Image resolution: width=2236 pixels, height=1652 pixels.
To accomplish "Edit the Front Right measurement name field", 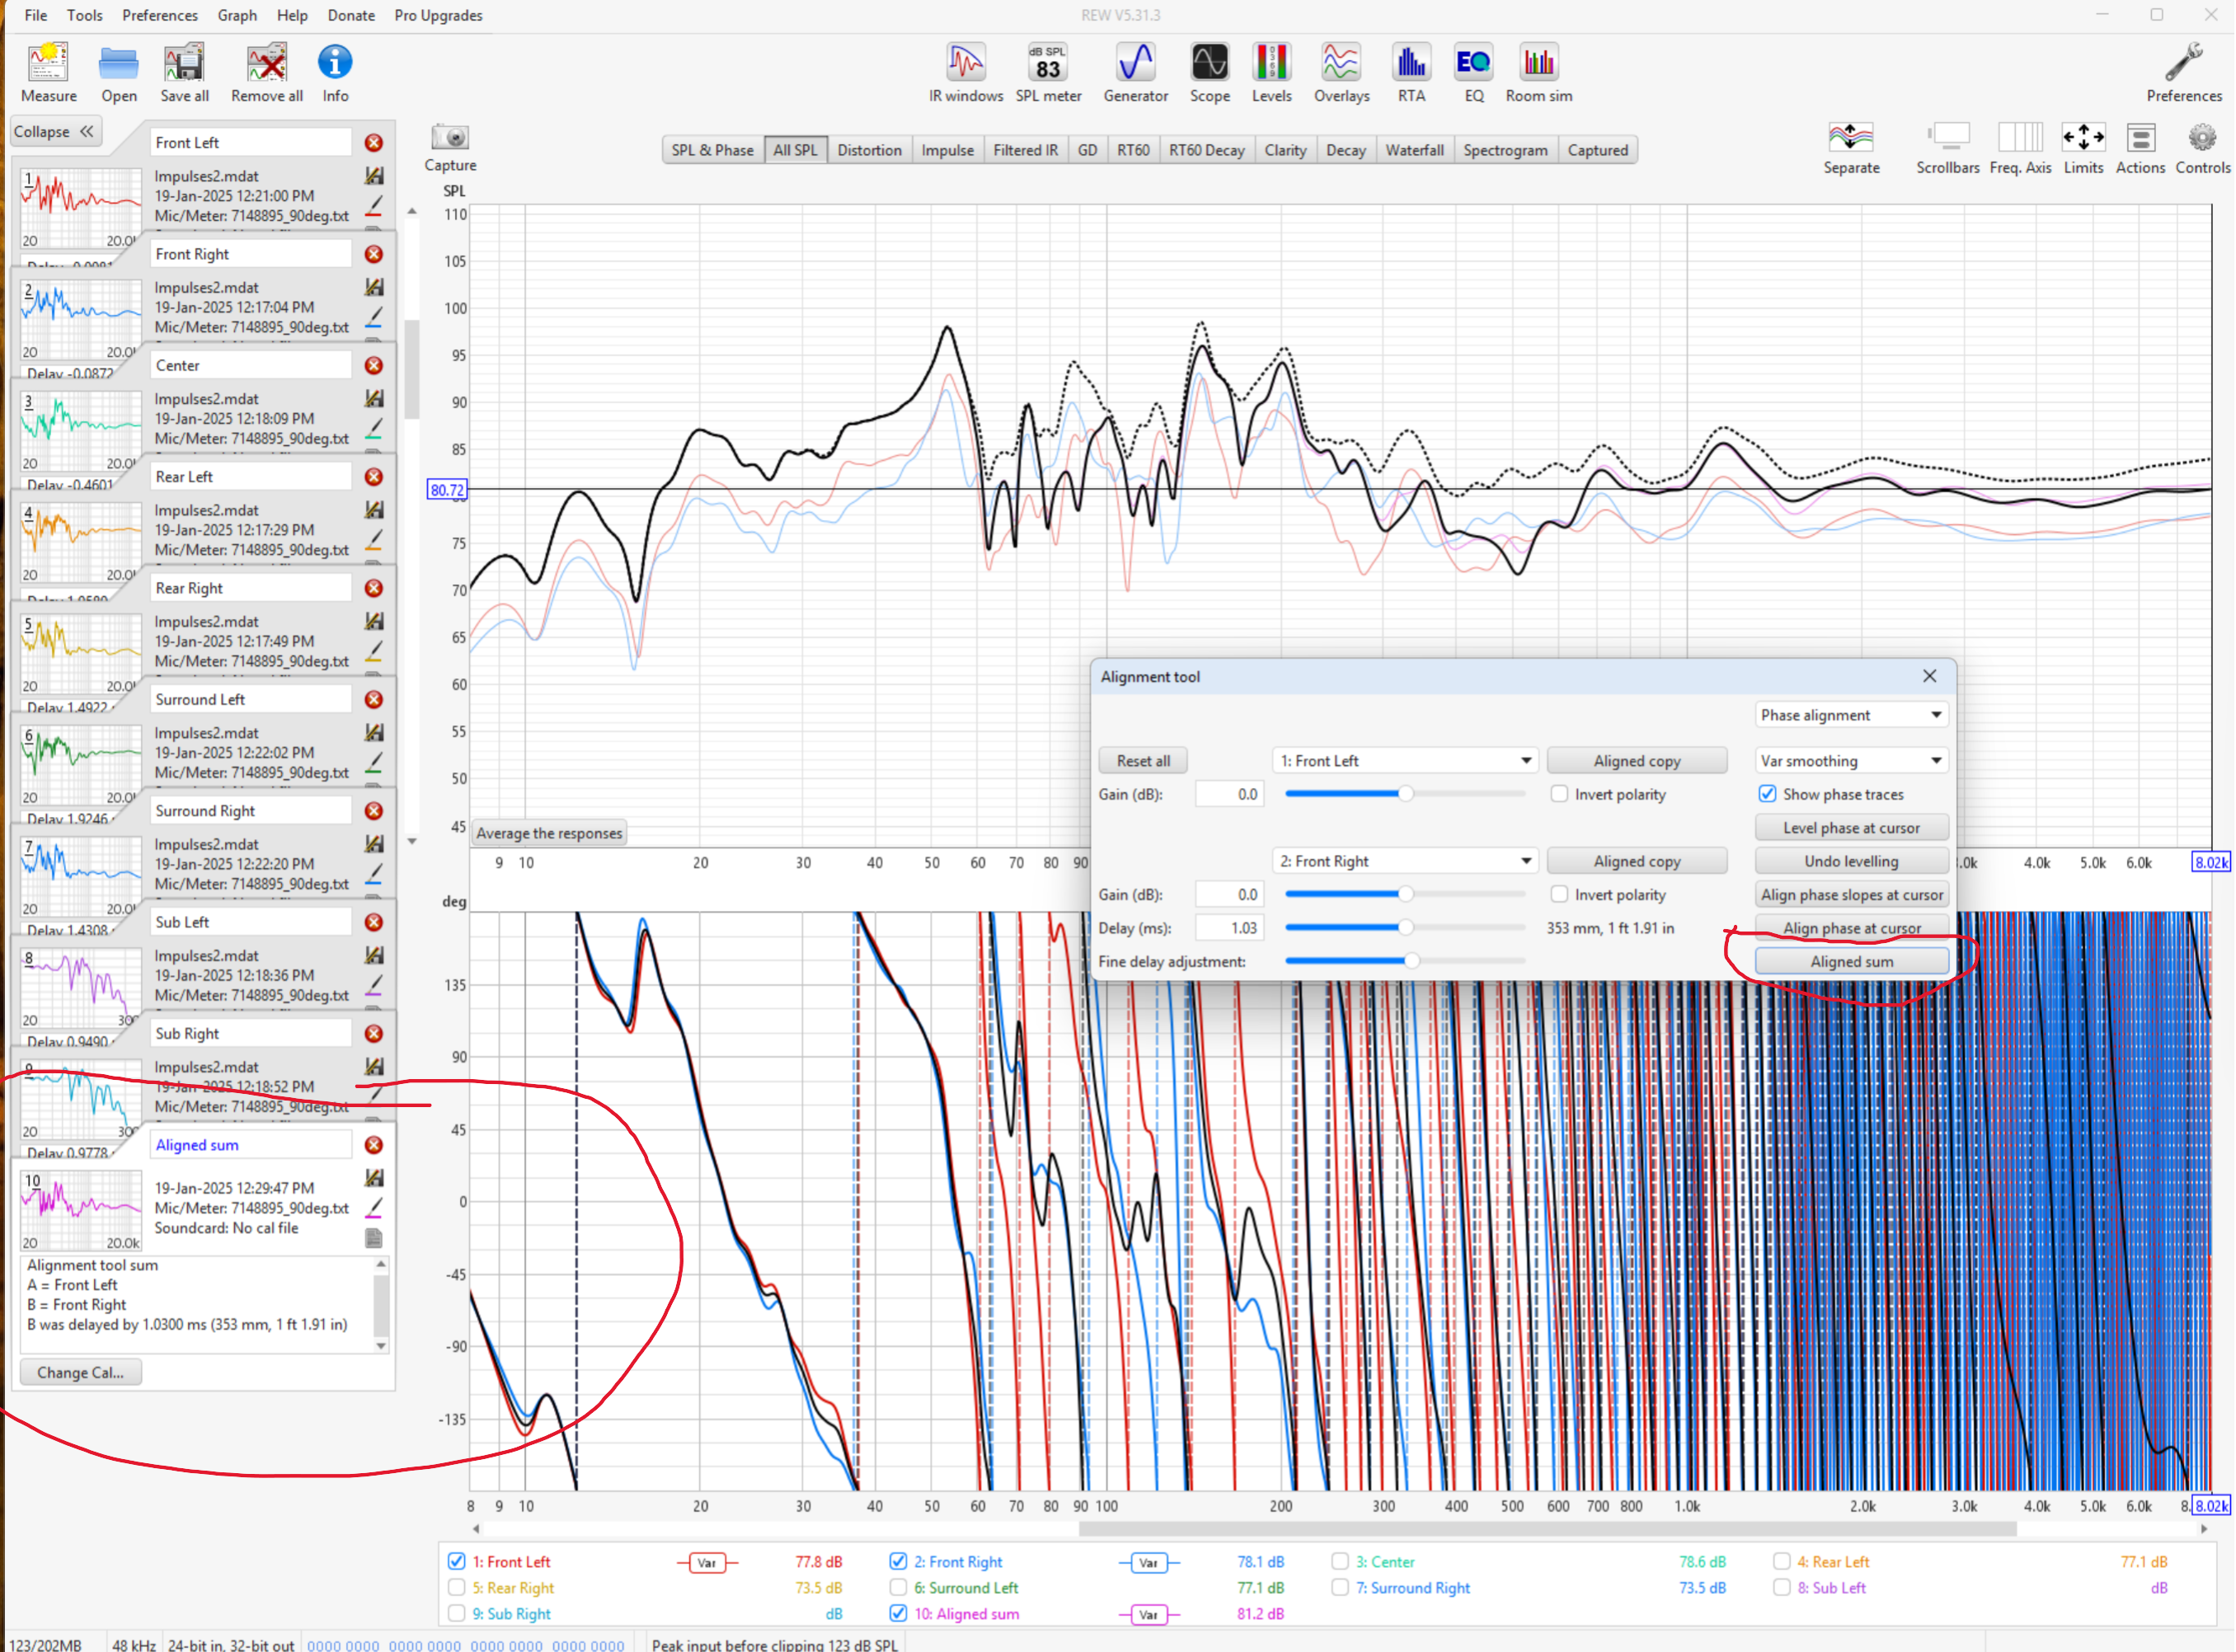I will [x=250, y=254].
